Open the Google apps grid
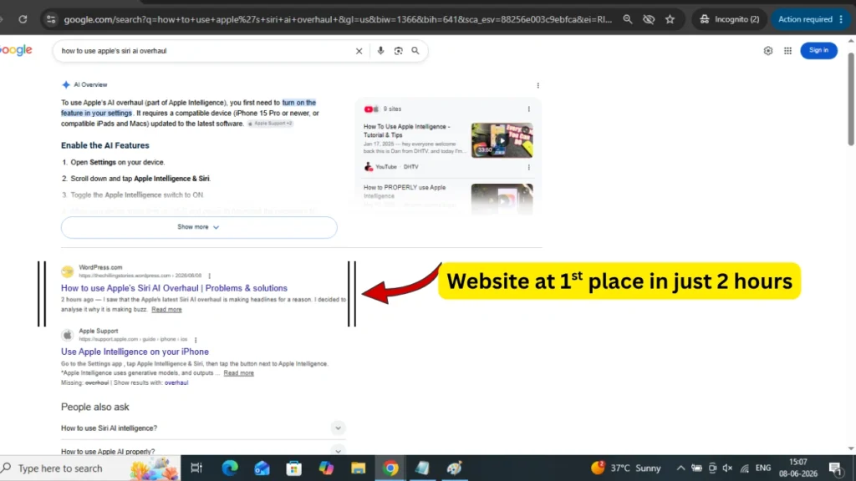 pos(787,51)
